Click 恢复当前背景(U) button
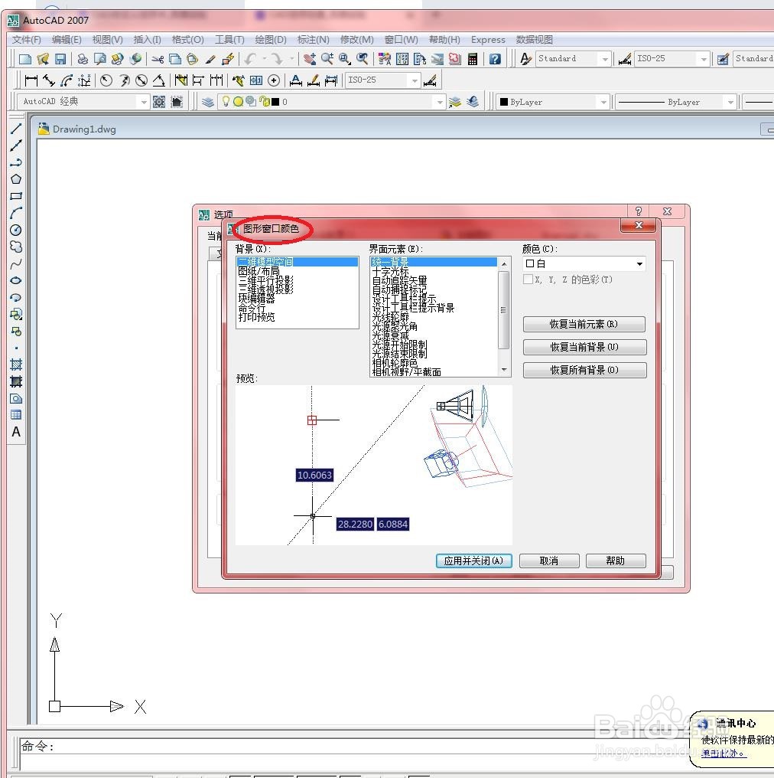 (585, 348)
